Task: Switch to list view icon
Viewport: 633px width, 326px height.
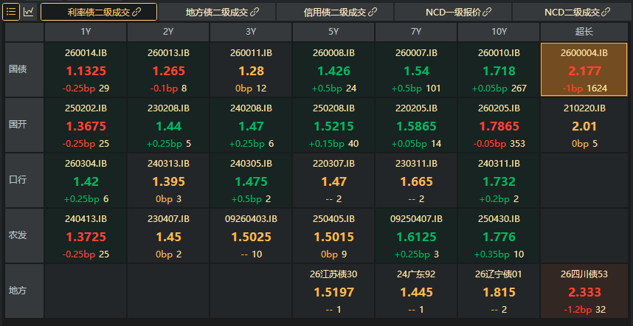Action: coord(11,12)
